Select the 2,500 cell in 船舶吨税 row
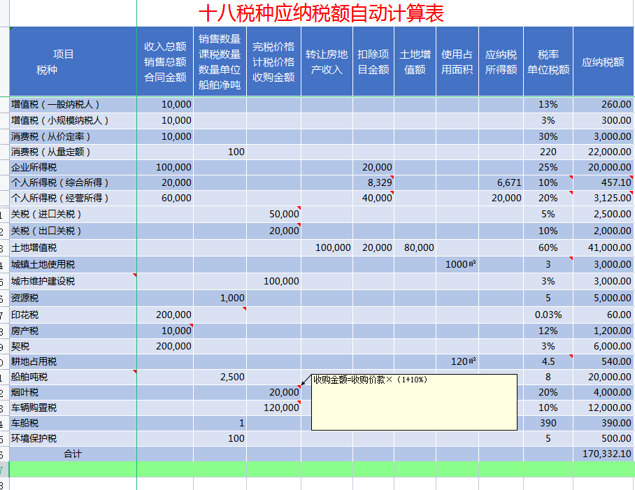 point(220,377)
